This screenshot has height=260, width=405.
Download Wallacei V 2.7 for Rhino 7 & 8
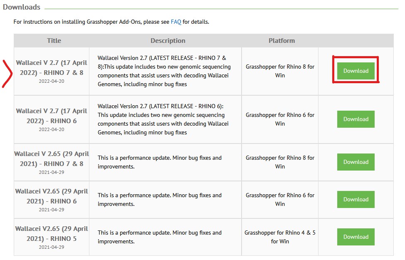click(356, 71)
